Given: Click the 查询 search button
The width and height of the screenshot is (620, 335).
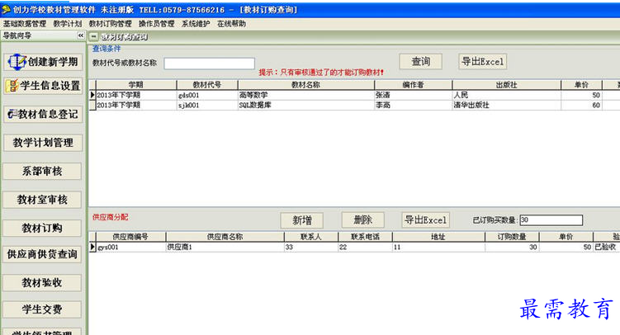Looking at the screenshot, I should [x=421, y=62].
